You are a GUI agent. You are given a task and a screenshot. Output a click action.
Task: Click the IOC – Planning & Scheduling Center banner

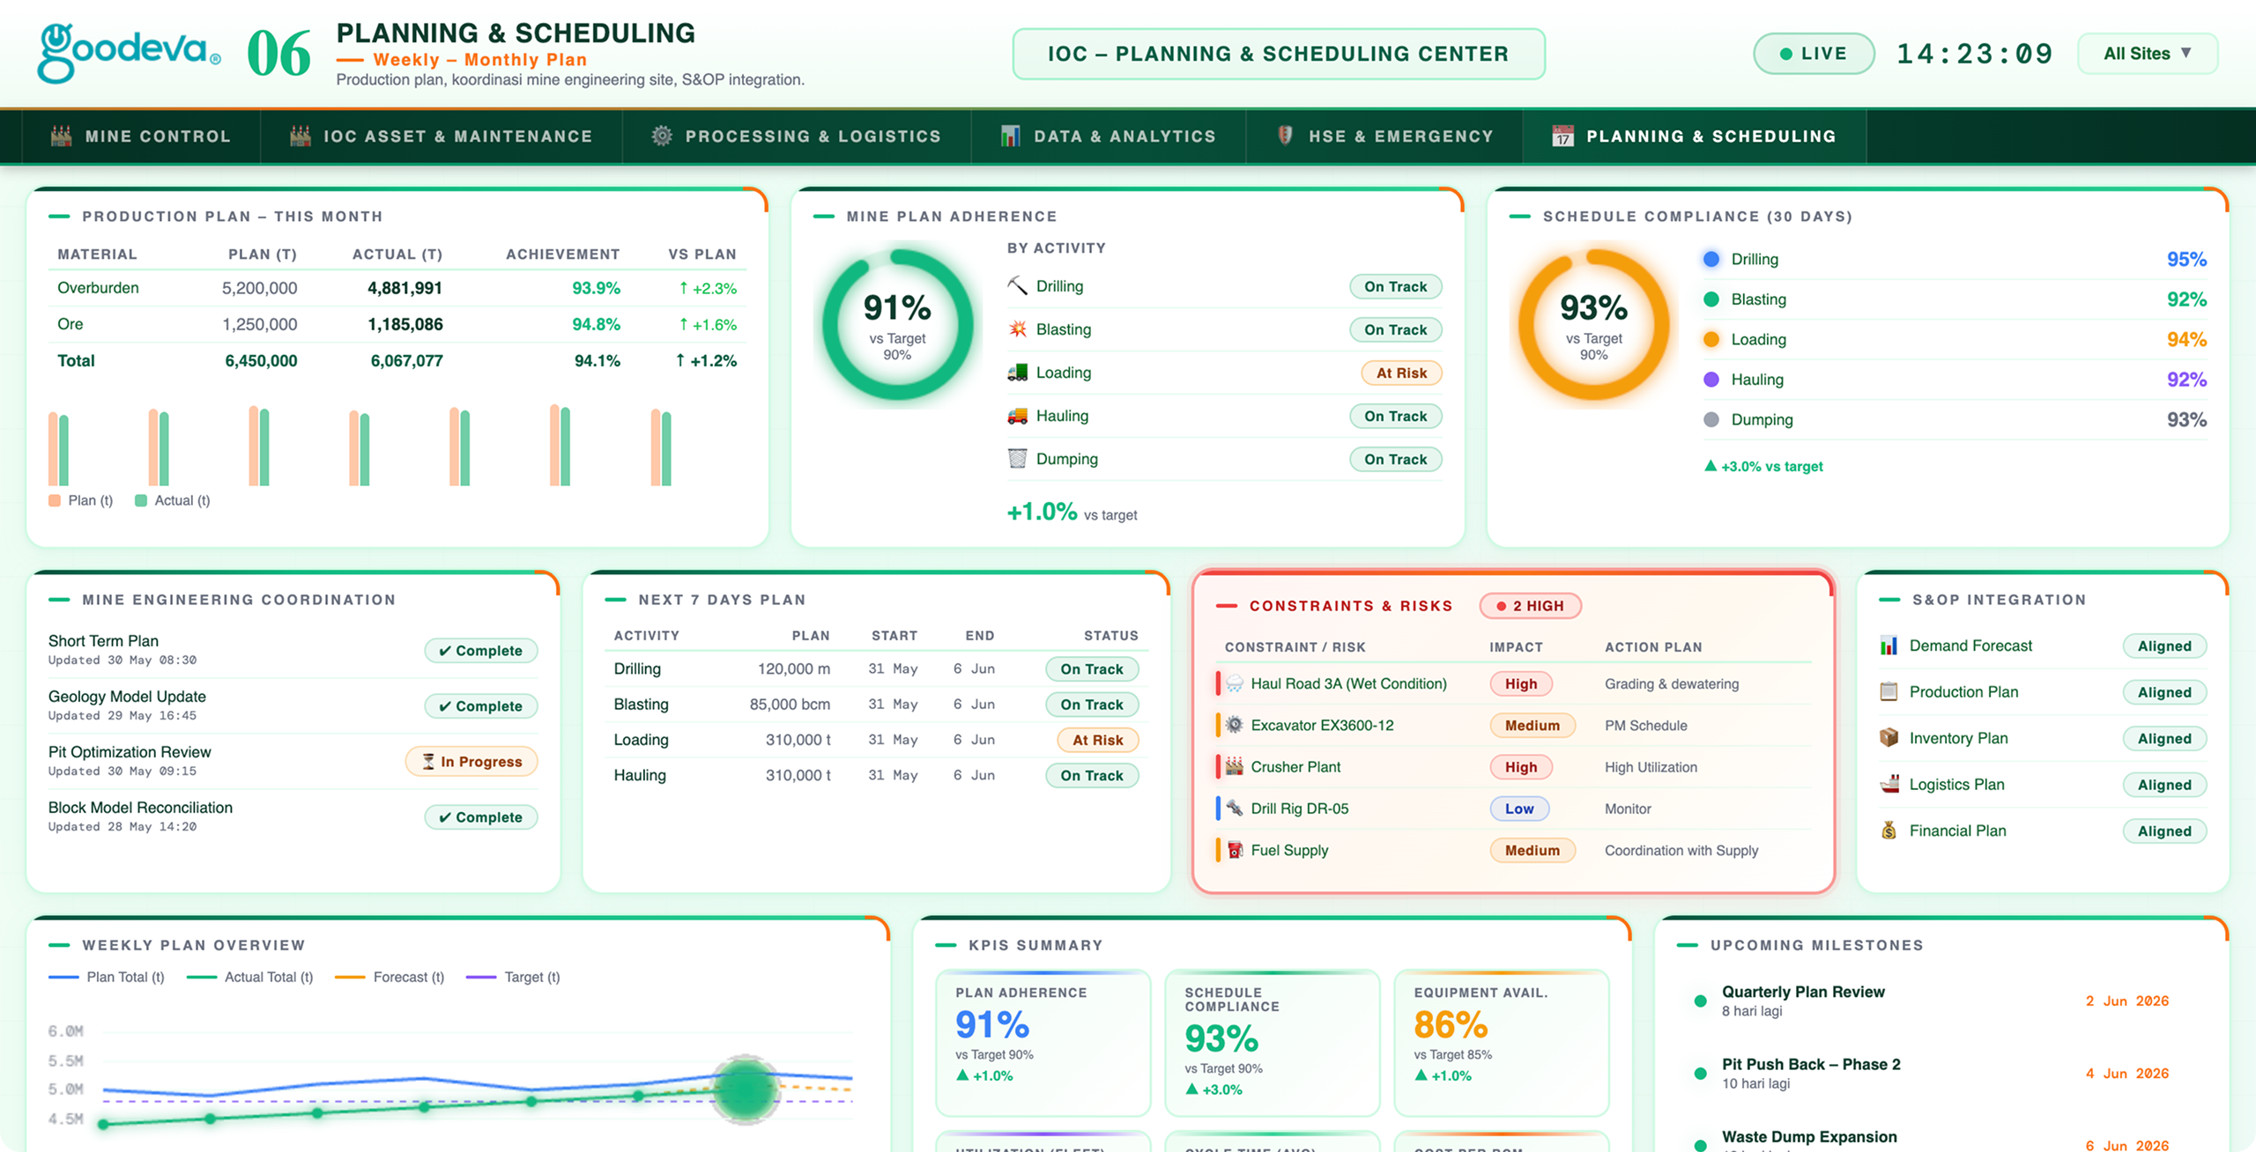[x=1278, y=54]
